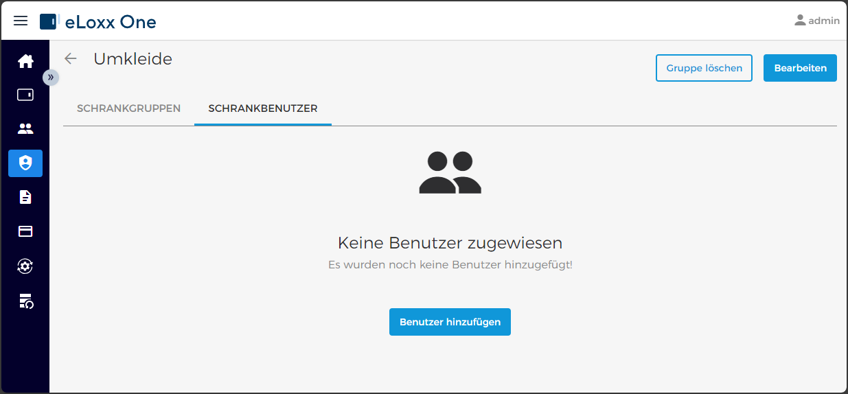Go back with the left arrow

click(71, 59)
